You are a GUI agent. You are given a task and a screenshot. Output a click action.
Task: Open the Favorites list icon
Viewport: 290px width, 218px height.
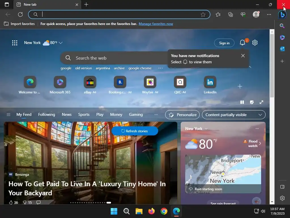218,14
